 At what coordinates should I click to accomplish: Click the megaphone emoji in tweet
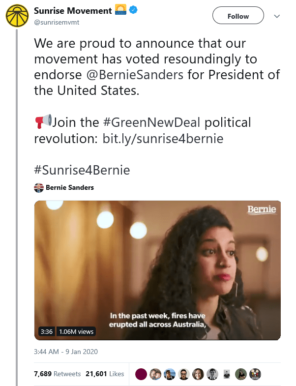(43, 121)
